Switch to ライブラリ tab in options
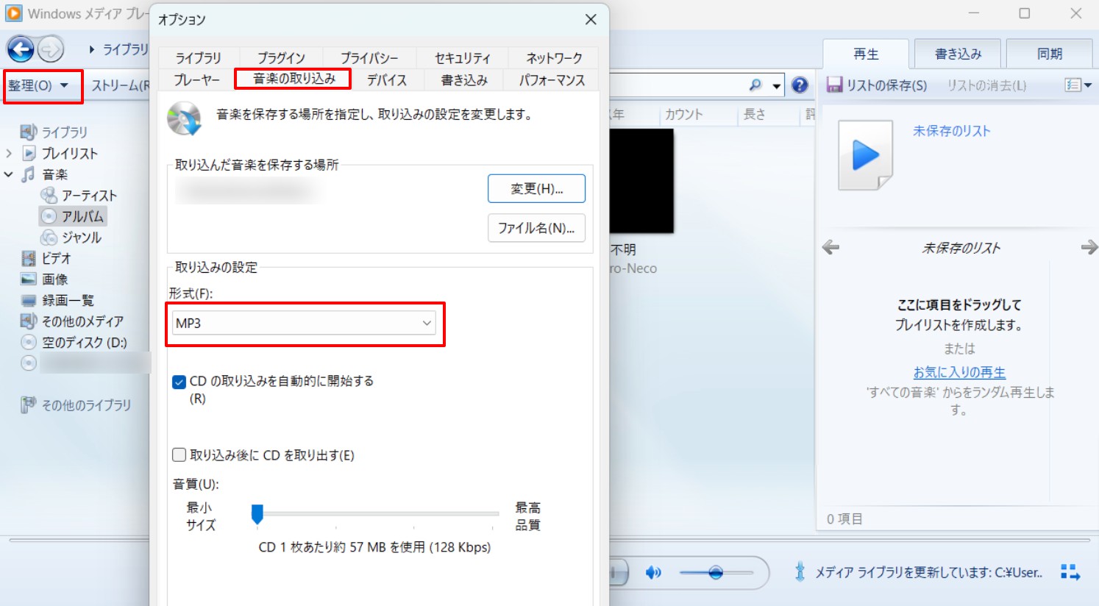Viewport: 1099px width, 606px height. [x=198, y=58]
